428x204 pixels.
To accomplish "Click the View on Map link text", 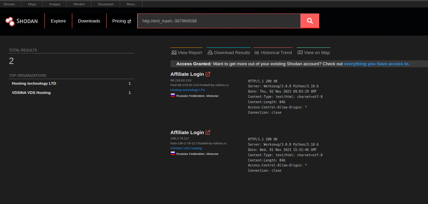I will coord(317,52).
